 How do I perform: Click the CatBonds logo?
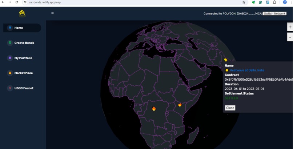pos(22,13)
